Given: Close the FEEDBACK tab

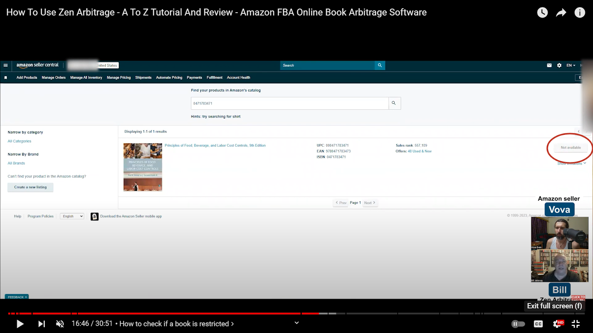Looking at the screenshot, I should (x=26, y=297).
